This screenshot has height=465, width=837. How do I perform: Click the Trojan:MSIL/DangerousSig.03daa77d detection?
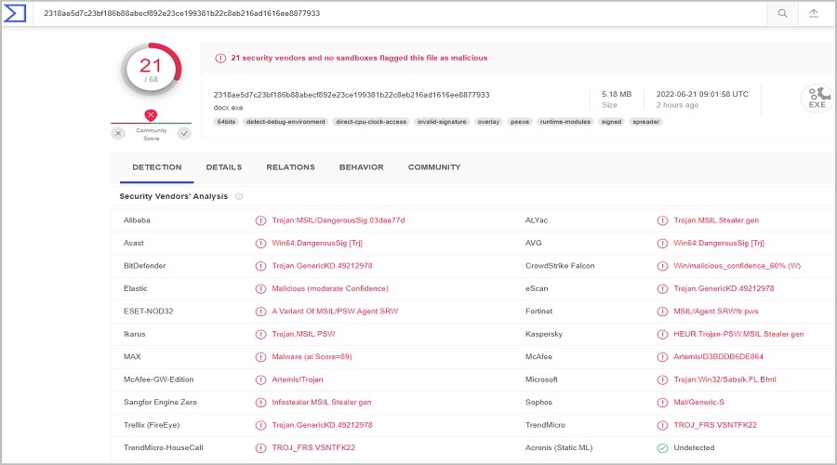click(x=339, y=220)
